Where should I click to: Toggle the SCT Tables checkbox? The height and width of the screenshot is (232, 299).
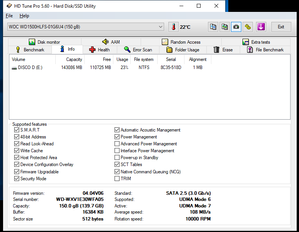pos(117,165)
